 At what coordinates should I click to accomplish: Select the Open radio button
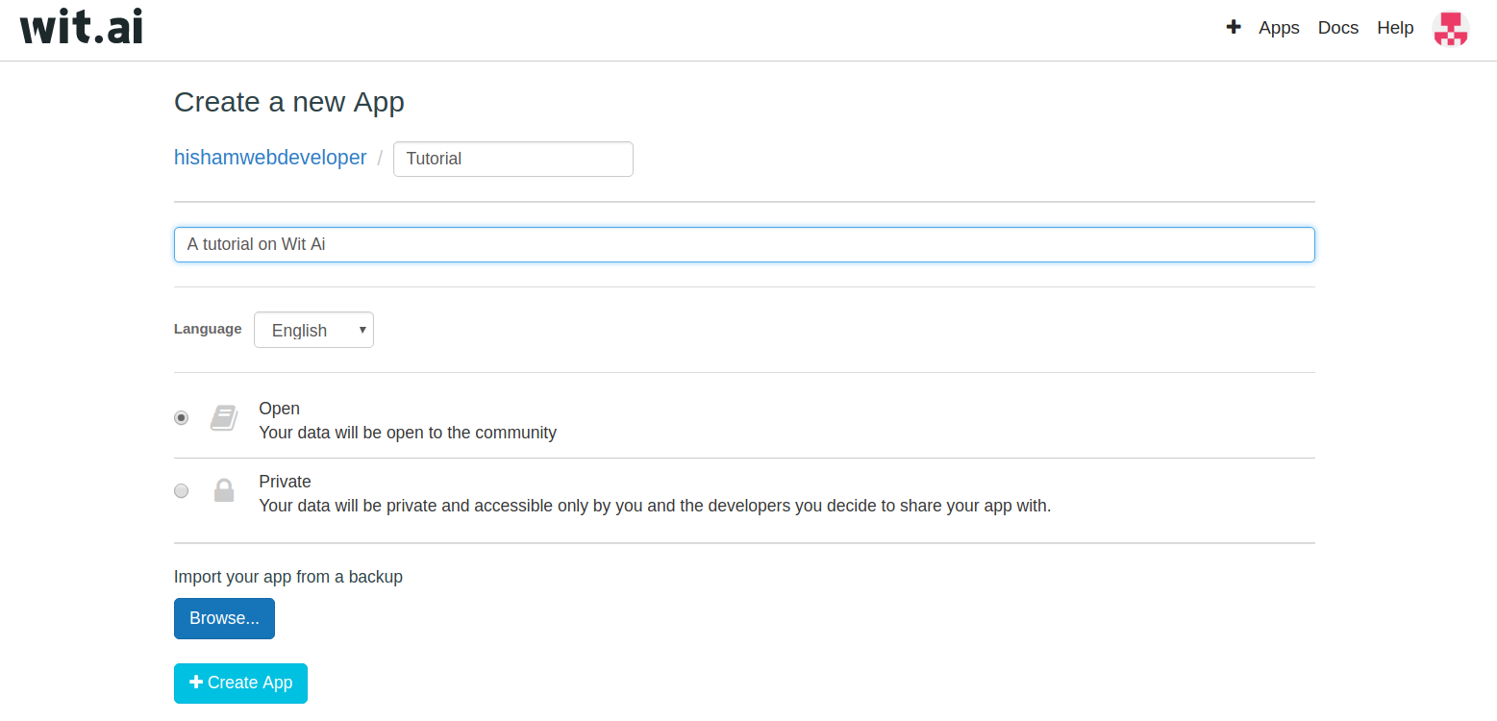tap(181, 418)
